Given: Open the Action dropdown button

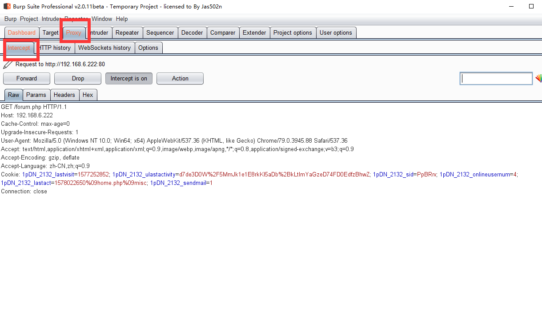Looking at the screenshot, I should coord(180,79).
